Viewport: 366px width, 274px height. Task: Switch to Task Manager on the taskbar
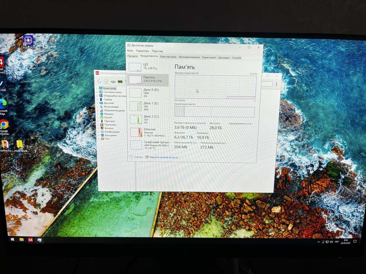coord(40,240)
